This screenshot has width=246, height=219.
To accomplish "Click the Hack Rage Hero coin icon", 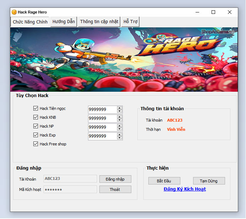I will coord(14,12).
